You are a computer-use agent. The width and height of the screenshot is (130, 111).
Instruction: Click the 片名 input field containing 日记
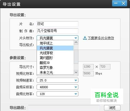(x=57, y=24)
